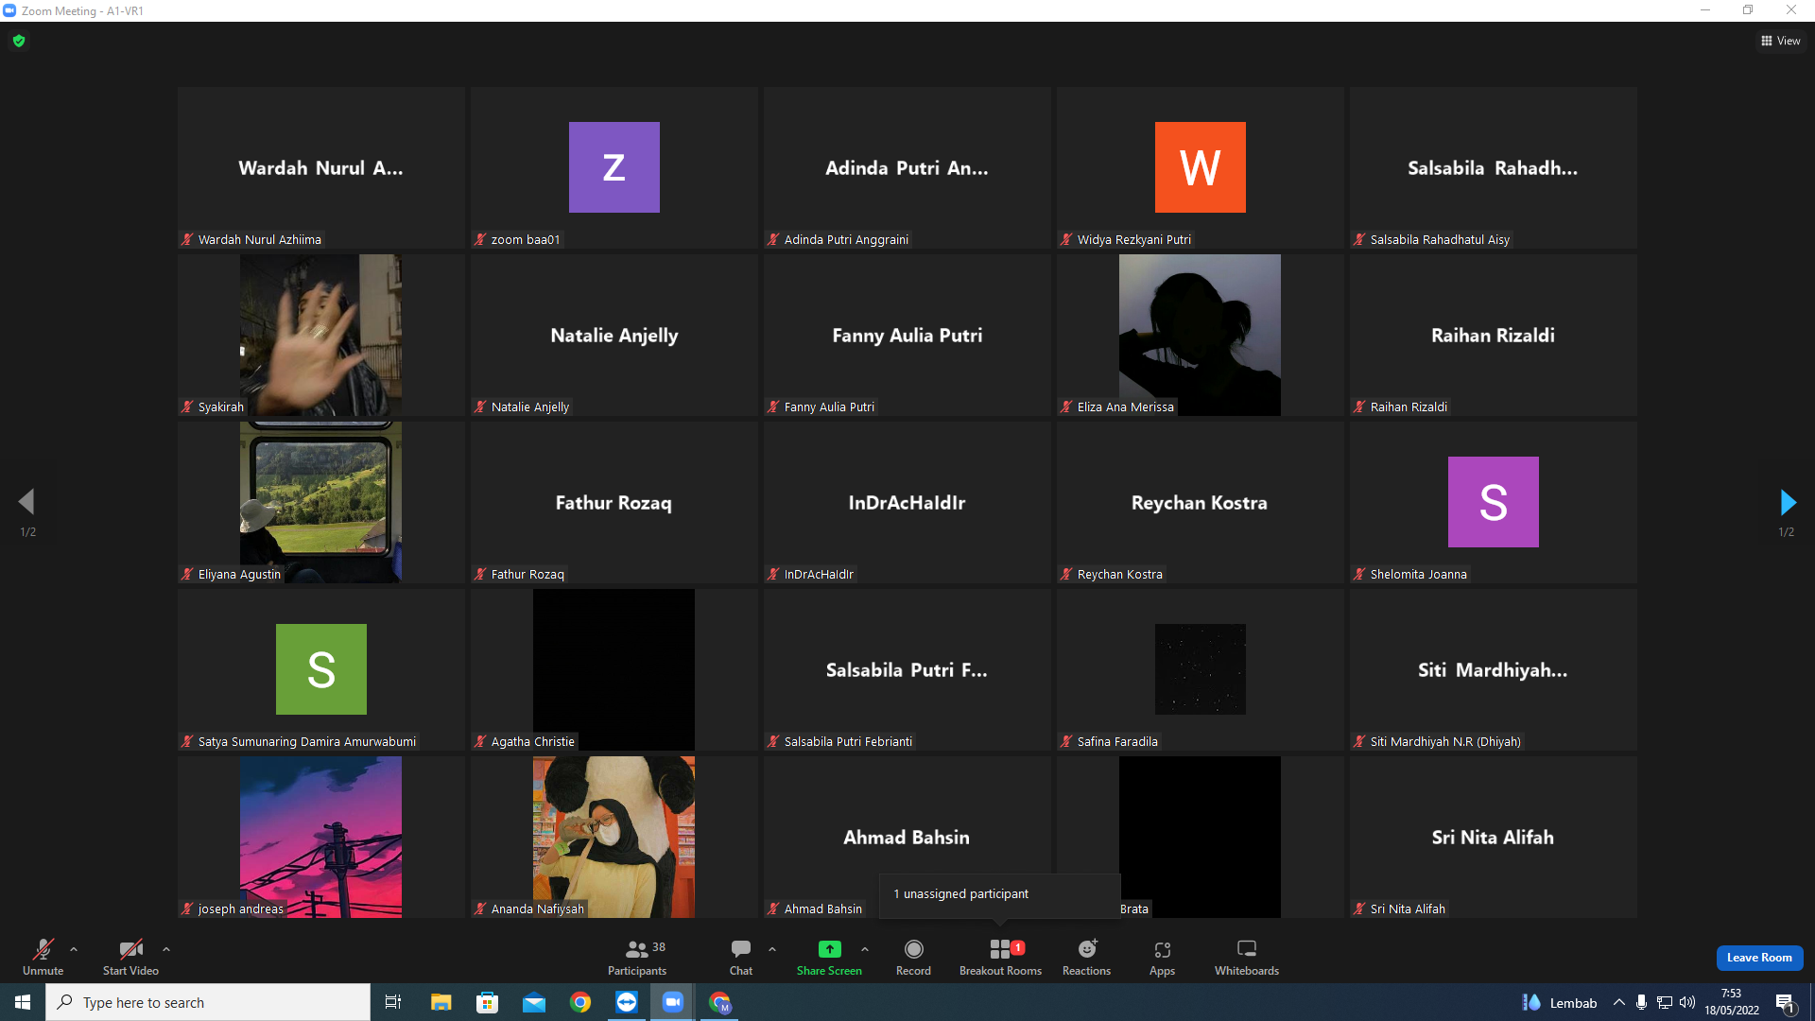The width and height of the screenshot is (1815, 1021).
Task: Click Widya Rezkyani Putri's orange W avatar
Action: [1200, 167]
